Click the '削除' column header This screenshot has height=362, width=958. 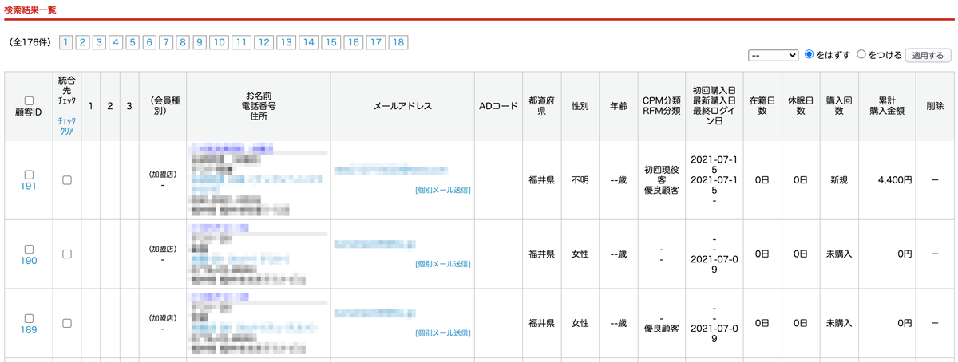coord(935,107)
